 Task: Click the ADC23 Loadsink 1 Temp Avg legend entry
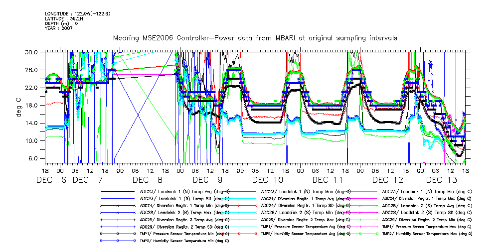tap(184, 191)
